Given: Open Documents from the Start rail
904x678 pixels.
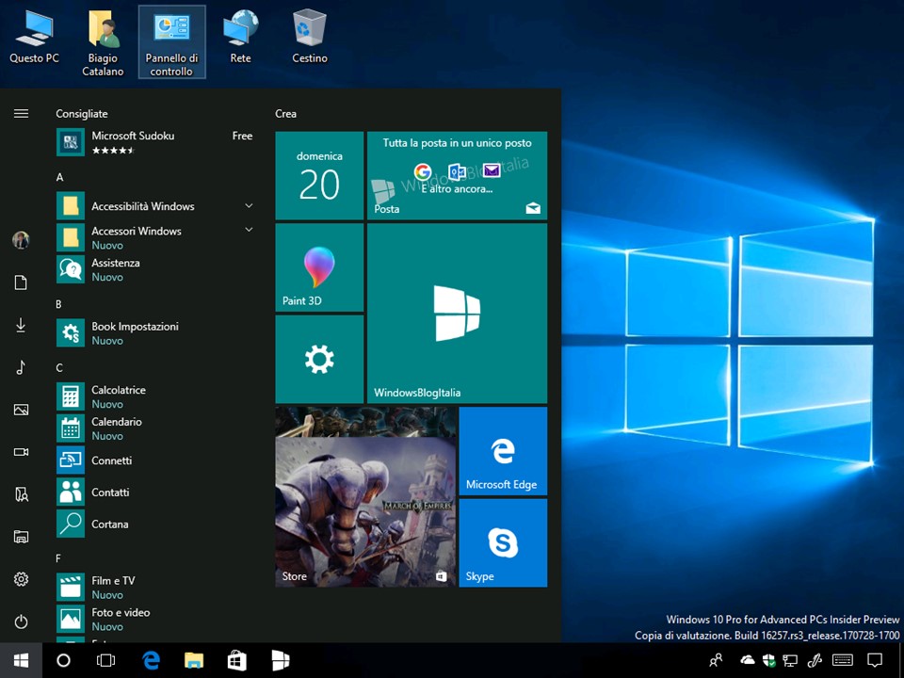Looking at the screenshot, I should coord(21,282).
